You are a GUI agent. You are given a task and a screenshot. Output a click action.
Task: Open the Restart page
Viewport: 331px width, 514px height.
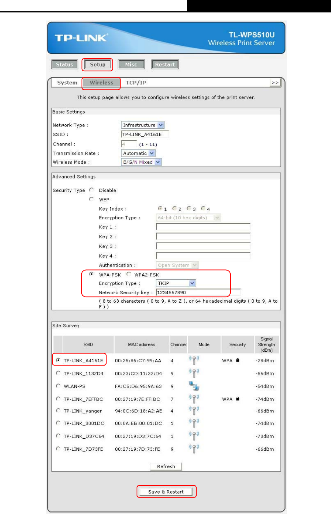click(165, 65)
